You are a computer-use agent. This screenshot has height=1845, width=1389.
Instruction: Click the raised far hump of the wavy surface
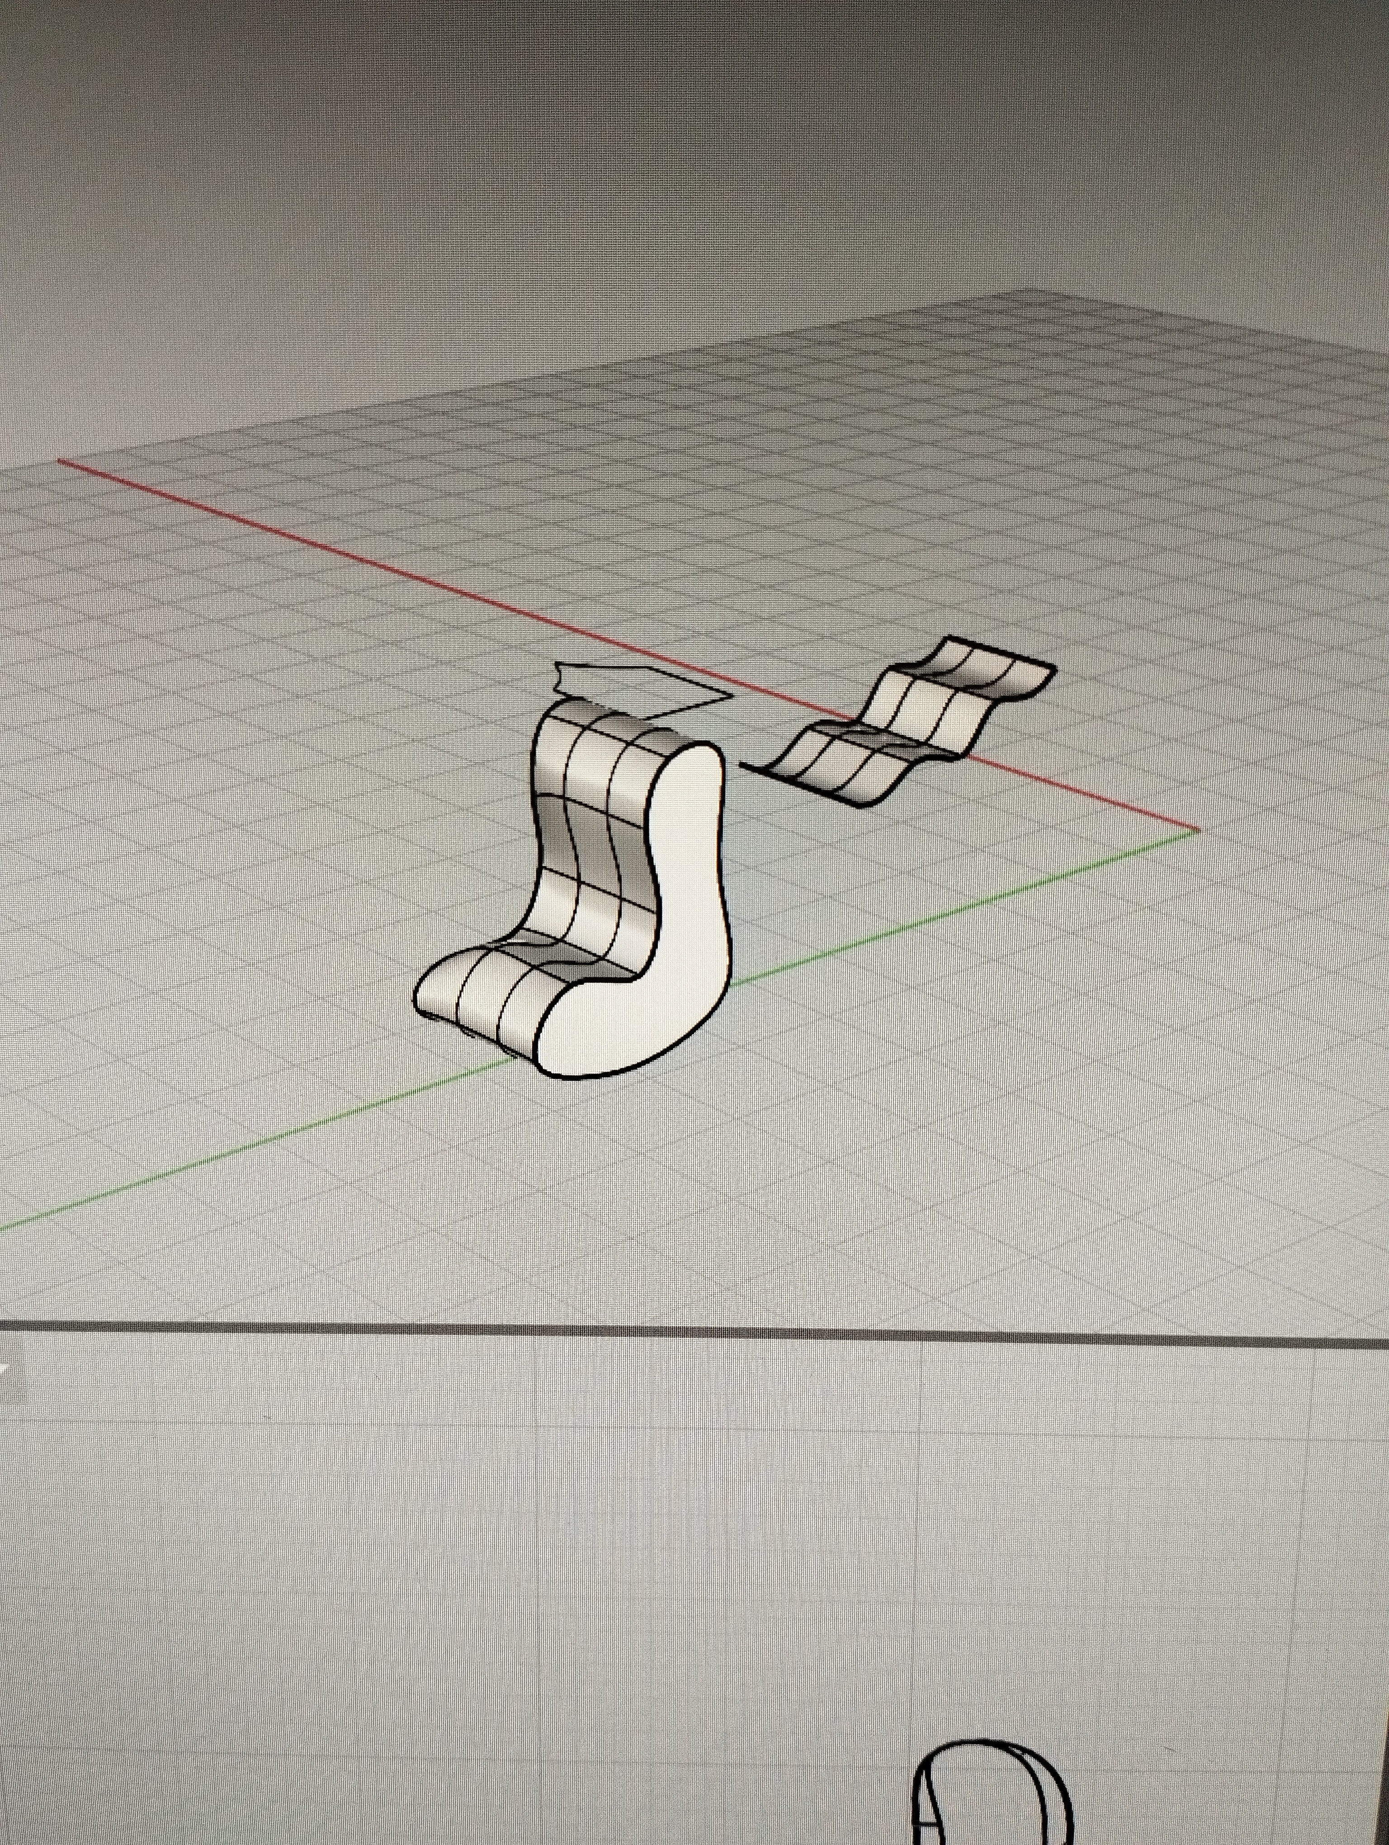[x=992, y=667]
